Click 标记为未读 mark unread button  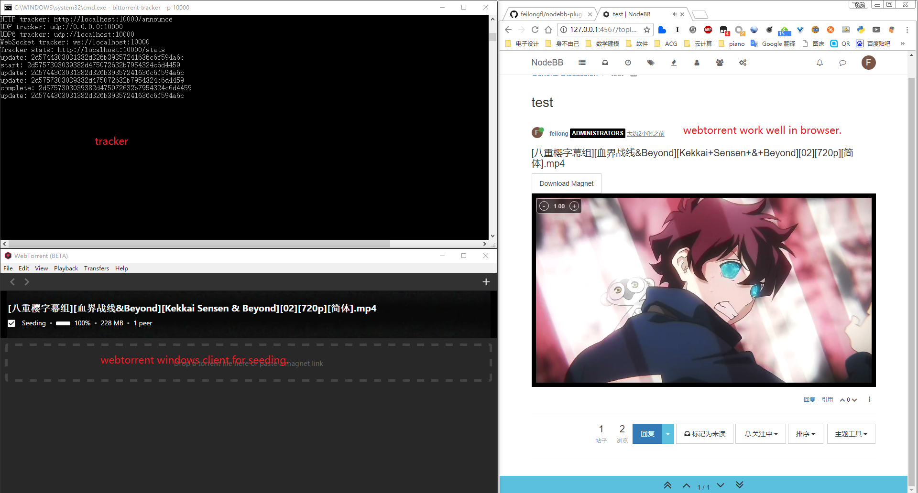coord(705,434)
